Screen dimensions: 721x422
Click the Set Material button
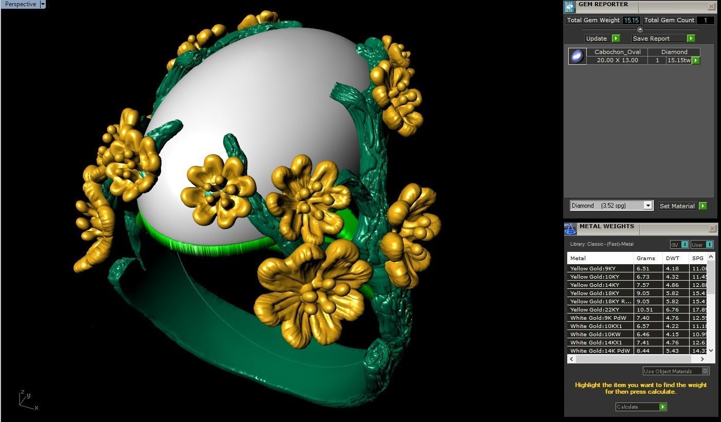point(677,206)
